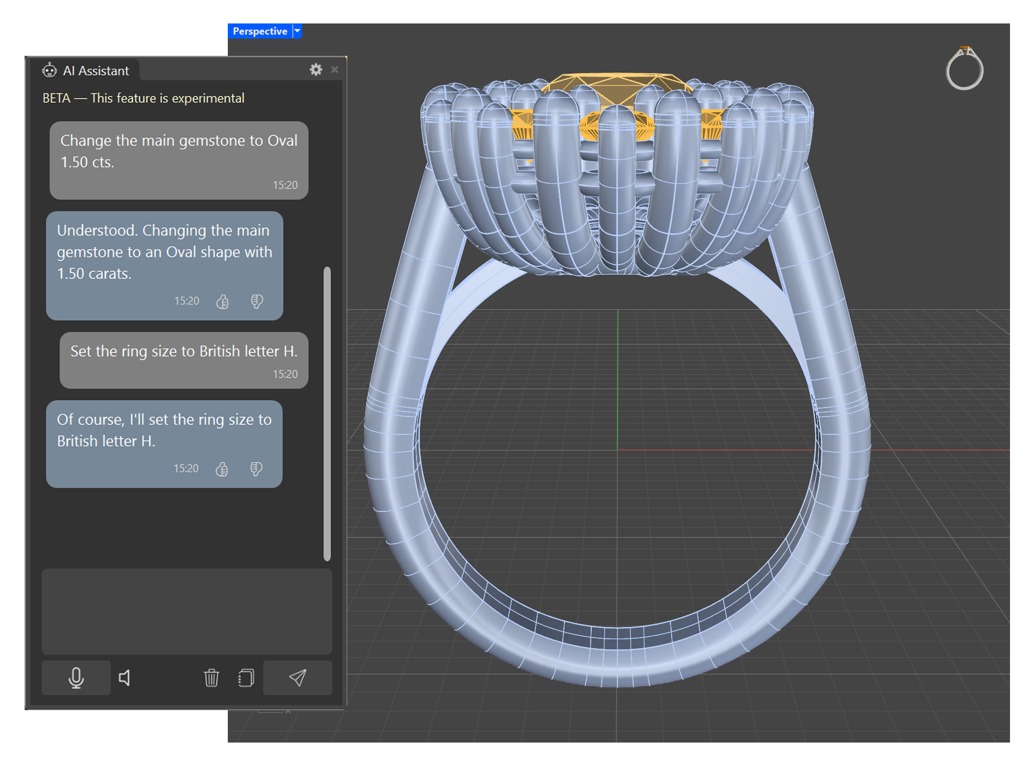The width and height of the screenshot is (1034, 766).
Task: Click the robot icon beside AI Assistant
Action: 50,70
